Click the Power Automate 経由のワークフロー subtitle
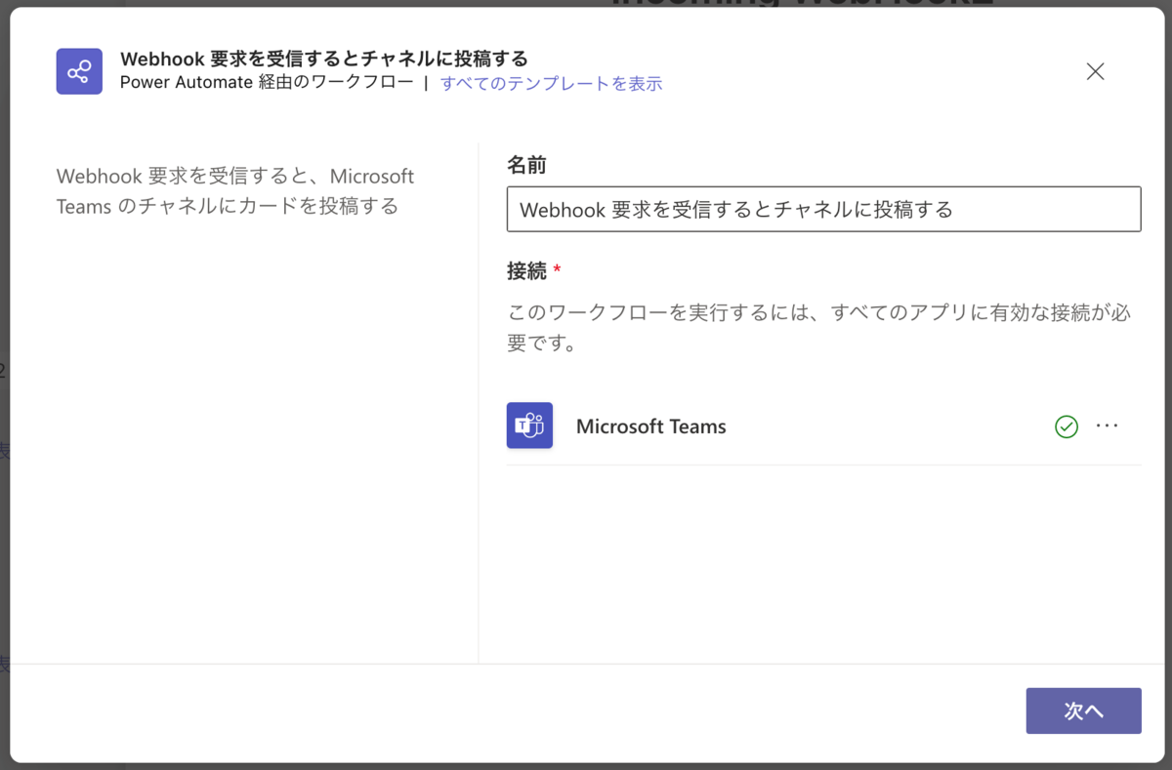1172x770 pixels. tap(267, 83)
